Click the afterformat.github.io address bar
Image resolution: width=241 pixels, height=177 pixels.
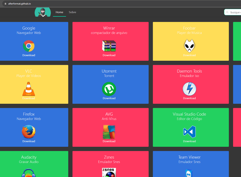121,3
